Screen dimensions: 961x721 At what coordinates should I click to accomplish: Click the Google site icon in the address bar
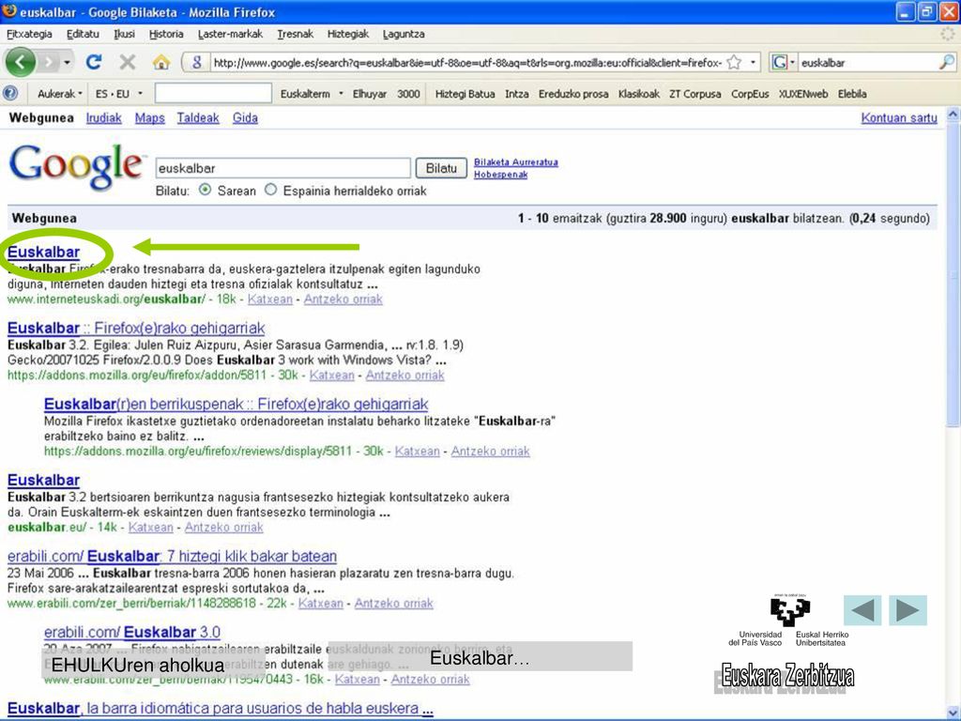point(197,63)
